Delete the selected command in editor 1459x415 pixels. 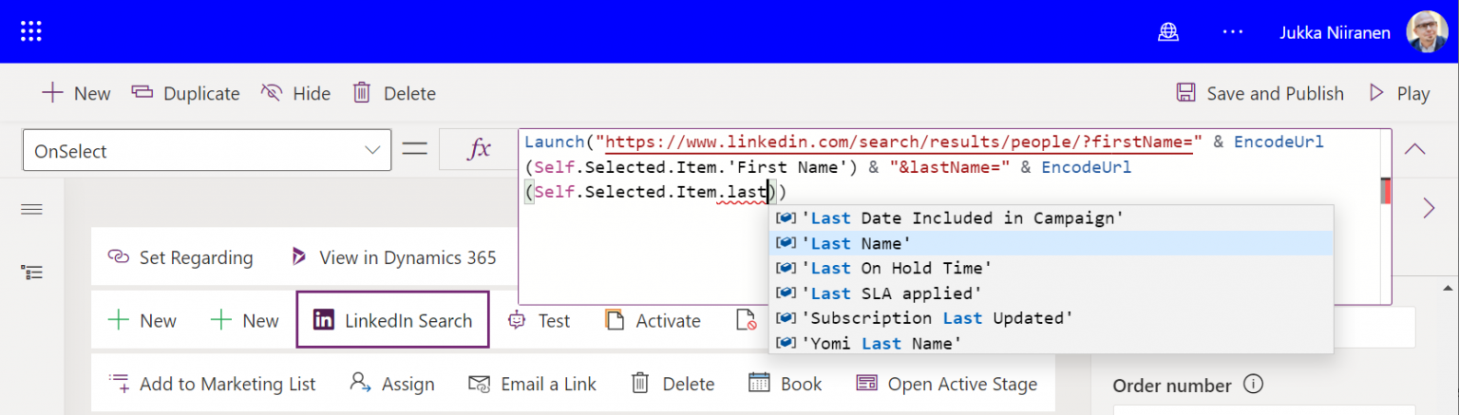coord(394,93)
